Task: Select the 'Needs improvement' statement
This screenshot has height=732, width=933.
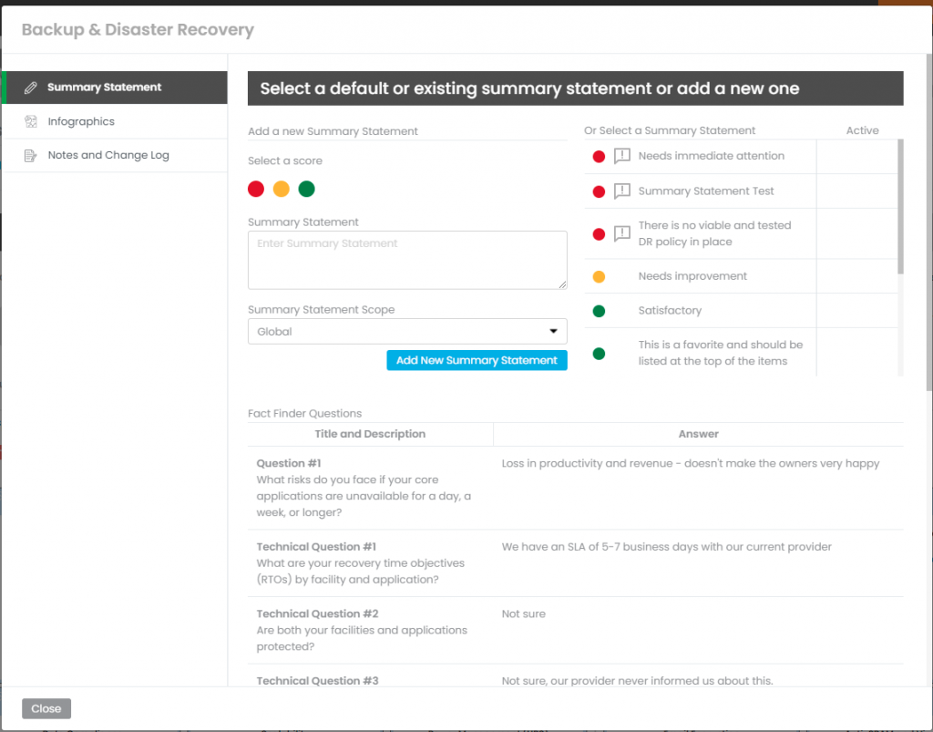Action: pos(692,276)
